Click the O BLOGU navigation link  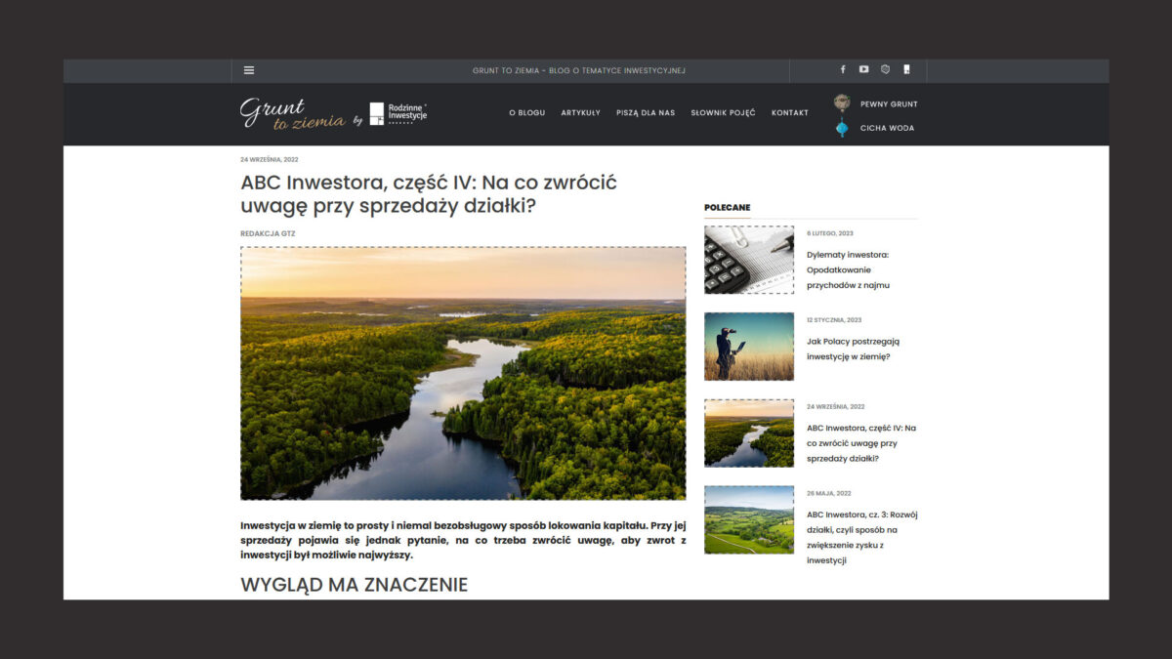tap(526, 112)
